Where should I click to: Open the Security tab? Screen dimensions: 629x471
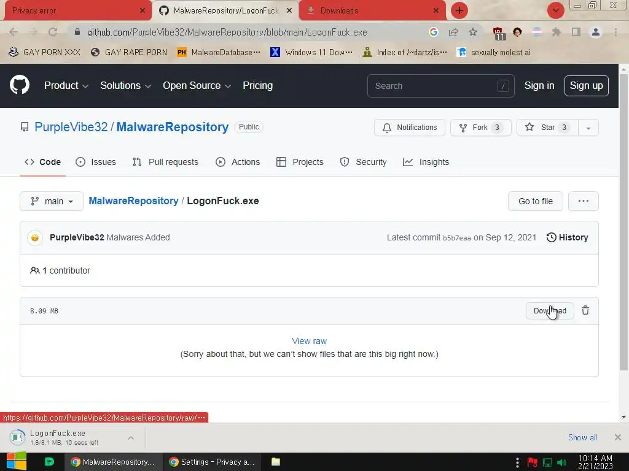pos(363,162)
